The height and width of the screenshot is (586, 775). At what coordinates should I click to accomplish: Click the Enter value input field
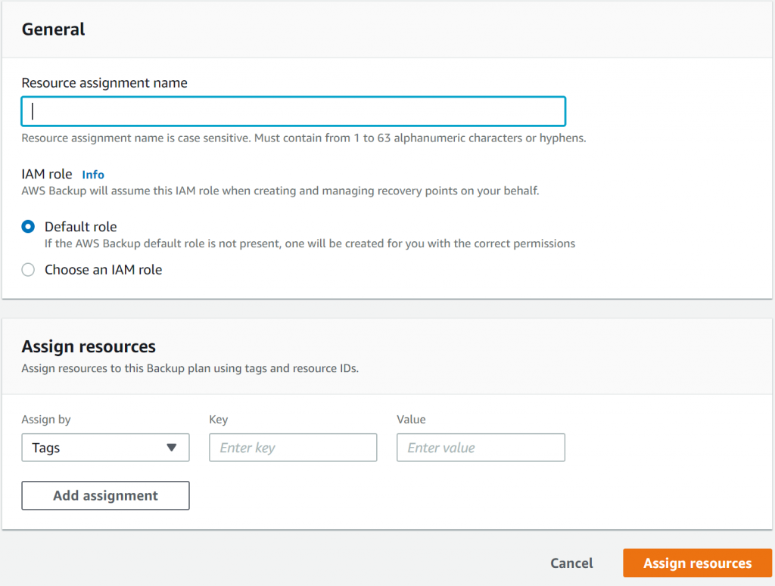481,448
